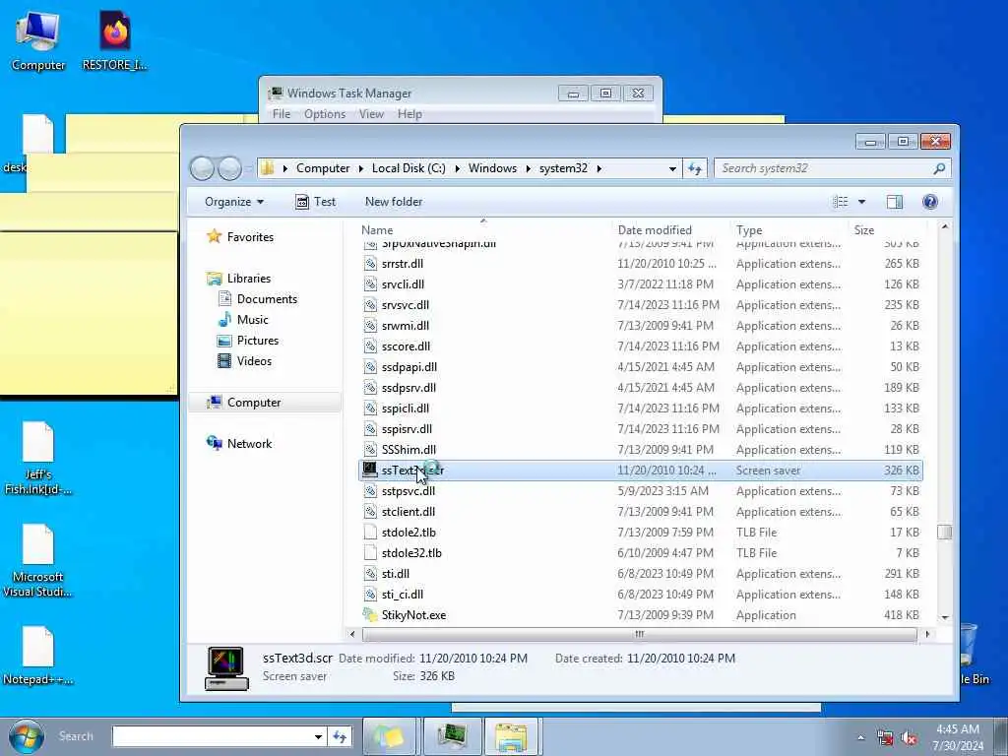This screenshot has height=756, width=1008.
Task: Open Windows Explorer taskbar button
Action: click(511, 736)
